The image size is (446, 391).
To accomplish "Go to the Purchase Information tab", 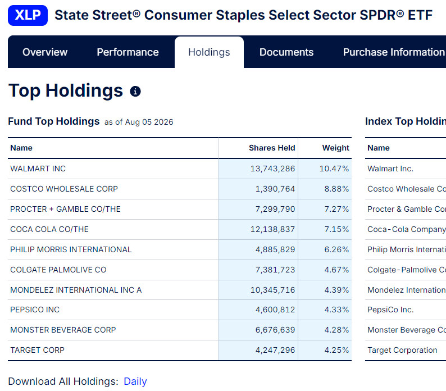I will [x=394, y=52].
